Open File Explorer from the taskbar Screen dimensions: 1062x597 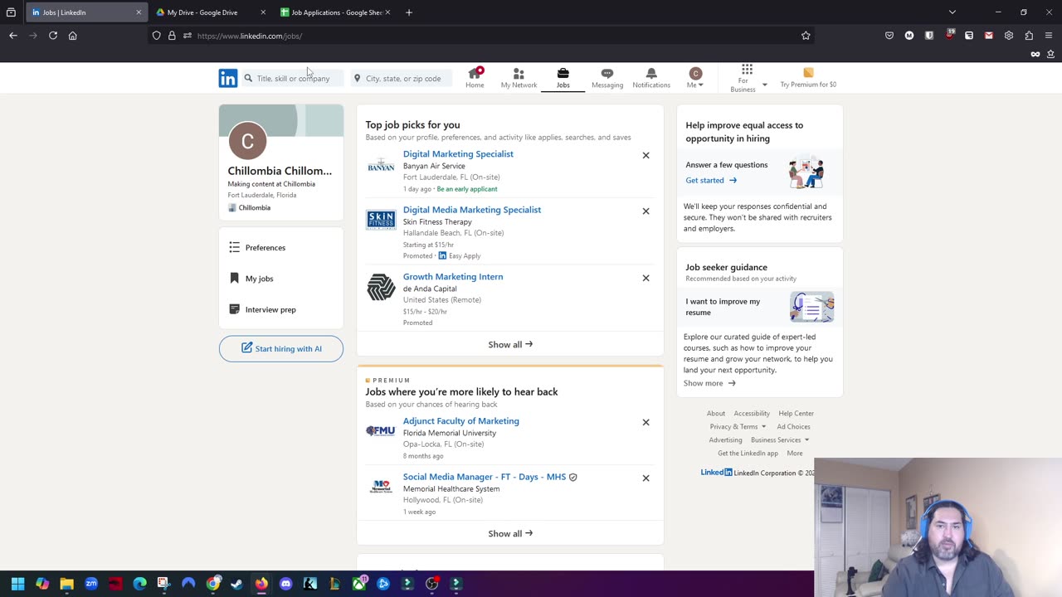[x=66, y=584]
